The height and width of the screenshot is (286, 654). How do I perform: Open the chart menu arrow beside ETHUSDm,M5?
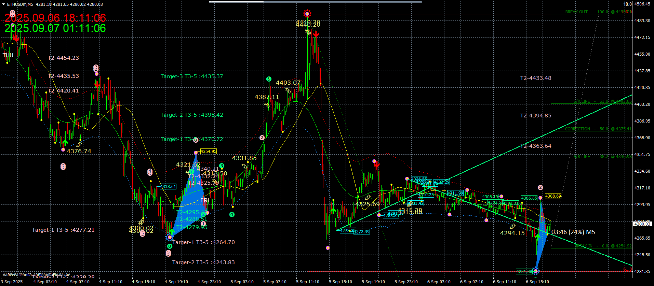(x=3, y=4)
